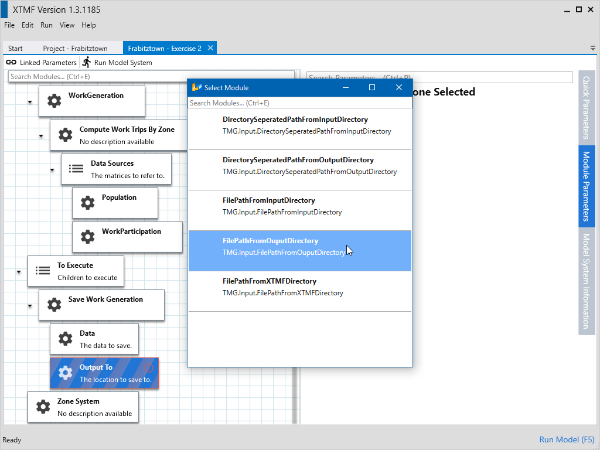Collapse the Data Sources node arrow

pyautogui.click(x=52, y=170)
